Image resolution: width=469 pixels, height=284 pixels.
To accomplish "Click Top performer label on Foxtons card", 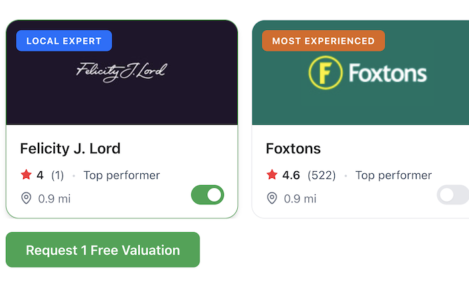I will point(393,175).
